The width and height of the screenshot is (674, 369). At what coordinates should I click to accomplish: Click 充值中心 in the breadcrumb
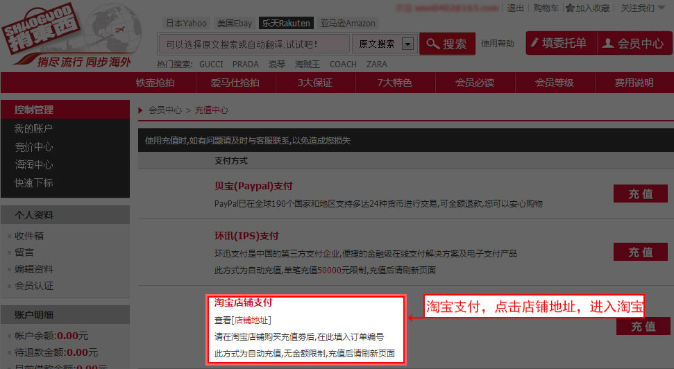tap(212, 110)
